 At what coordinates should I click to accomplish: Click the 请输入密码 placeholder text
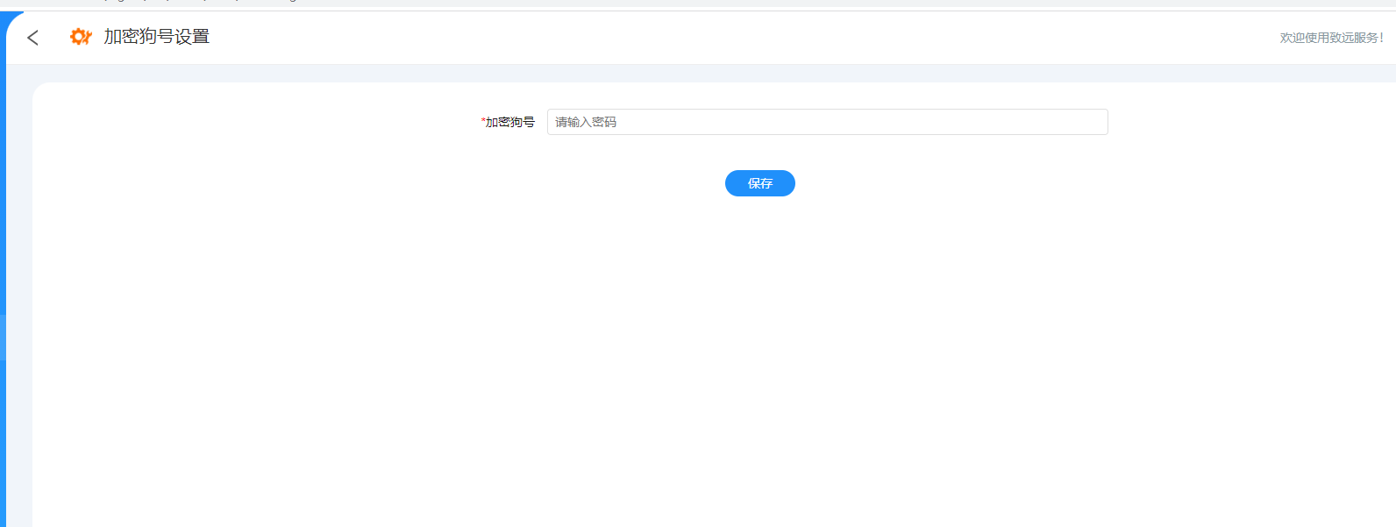click(x=586, y=122)
